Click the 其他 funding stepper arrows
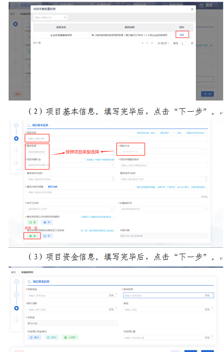This screenshot has height=352, width=224. pos(212,310)
